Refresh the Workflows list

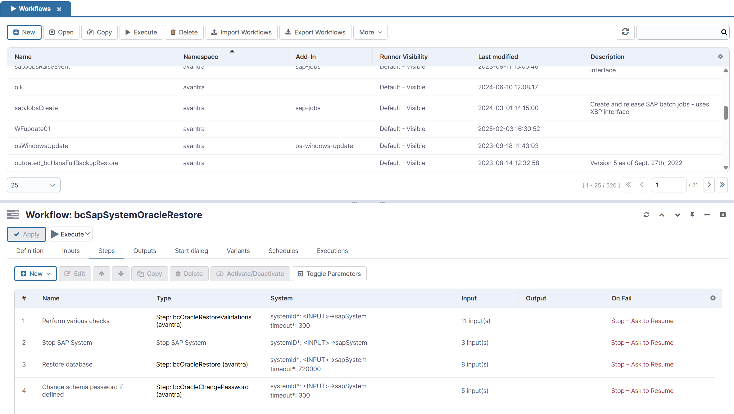625,32
